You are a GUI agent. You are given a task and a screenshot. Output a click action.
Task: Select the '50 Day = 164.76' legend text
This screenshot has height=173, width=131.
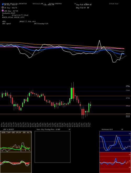(x=10, y=8)
